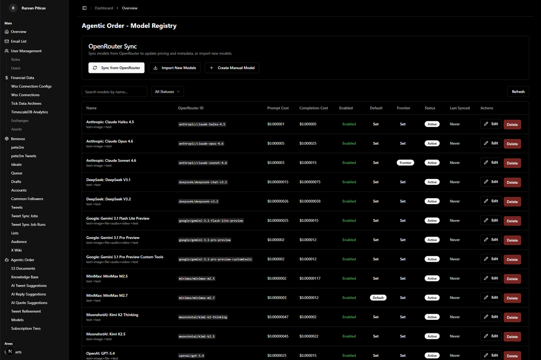Open Common Followers
541x360 pixels.
click(27, 199)
